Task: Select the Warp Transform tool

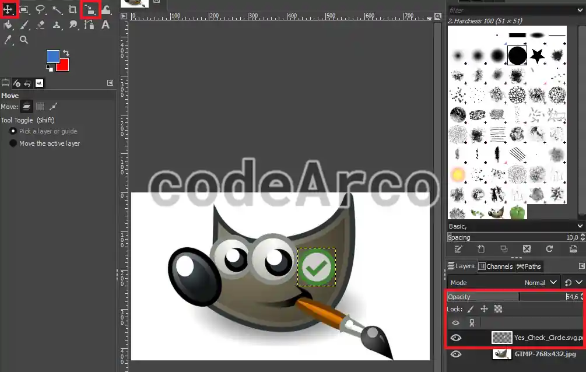Action: click(106, 9)
